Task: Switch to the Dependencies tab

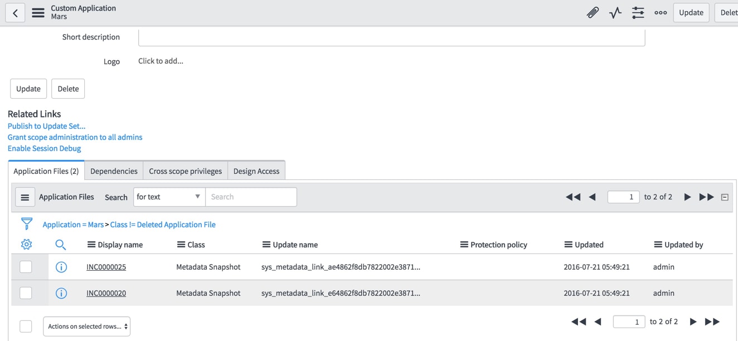Action: [x=114, y=171]
